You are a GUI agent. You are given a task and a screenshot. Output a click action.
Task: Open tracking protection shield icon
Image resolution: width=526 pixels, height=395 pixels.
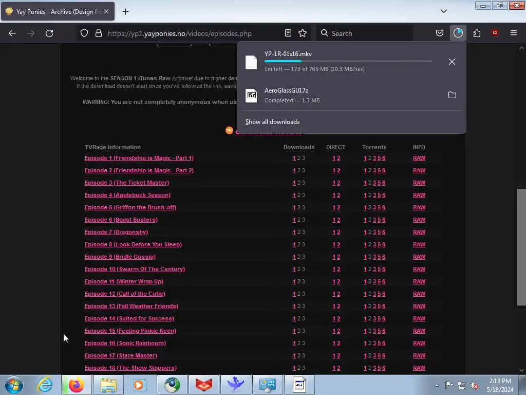coord(84,33)
